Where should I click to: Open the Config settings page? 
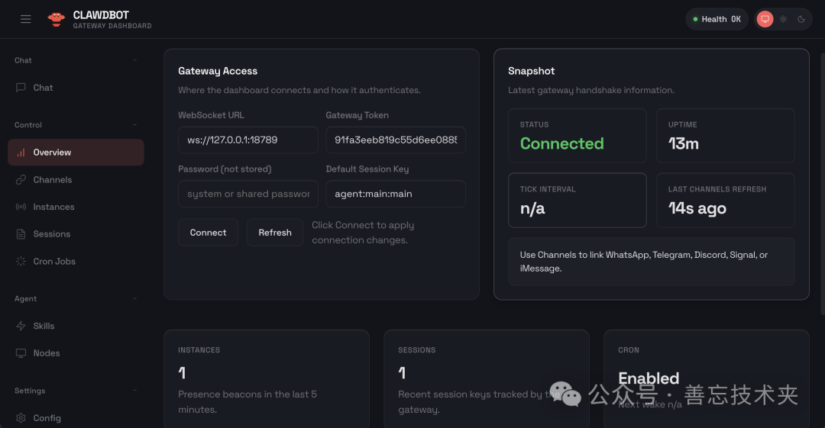pos(47,418)
